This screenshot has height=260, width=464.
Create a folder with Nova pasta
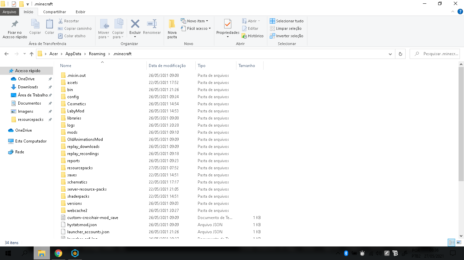pyautogui.click(x=172, y=29)
